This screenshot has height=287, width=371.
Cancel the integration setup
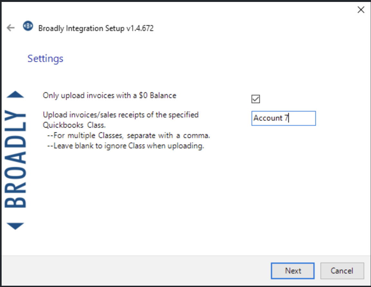pyautogui.click(x=342, y=271)
